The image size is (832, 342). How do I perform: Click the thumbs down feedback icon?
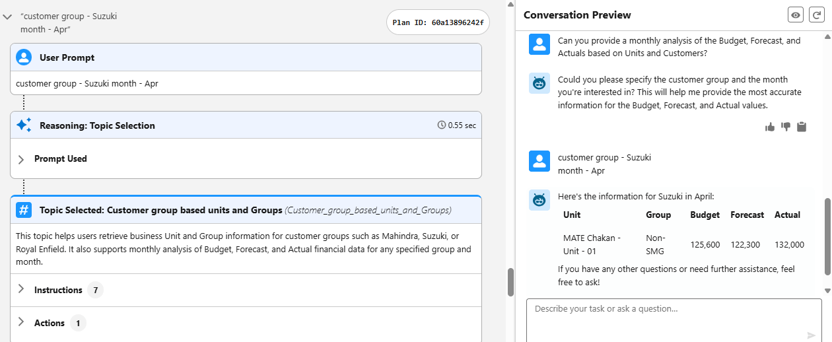(786, 127)
